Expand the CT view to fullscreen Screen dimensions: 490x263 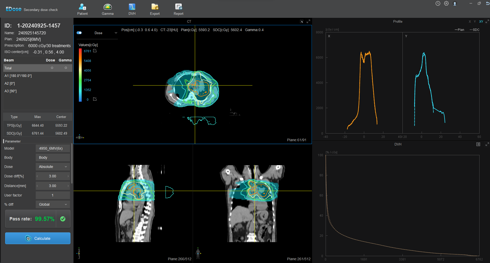point(308,21)
